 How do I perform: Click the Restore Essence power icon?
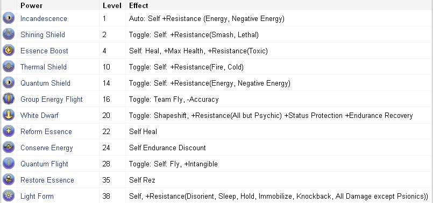[9, 180]
